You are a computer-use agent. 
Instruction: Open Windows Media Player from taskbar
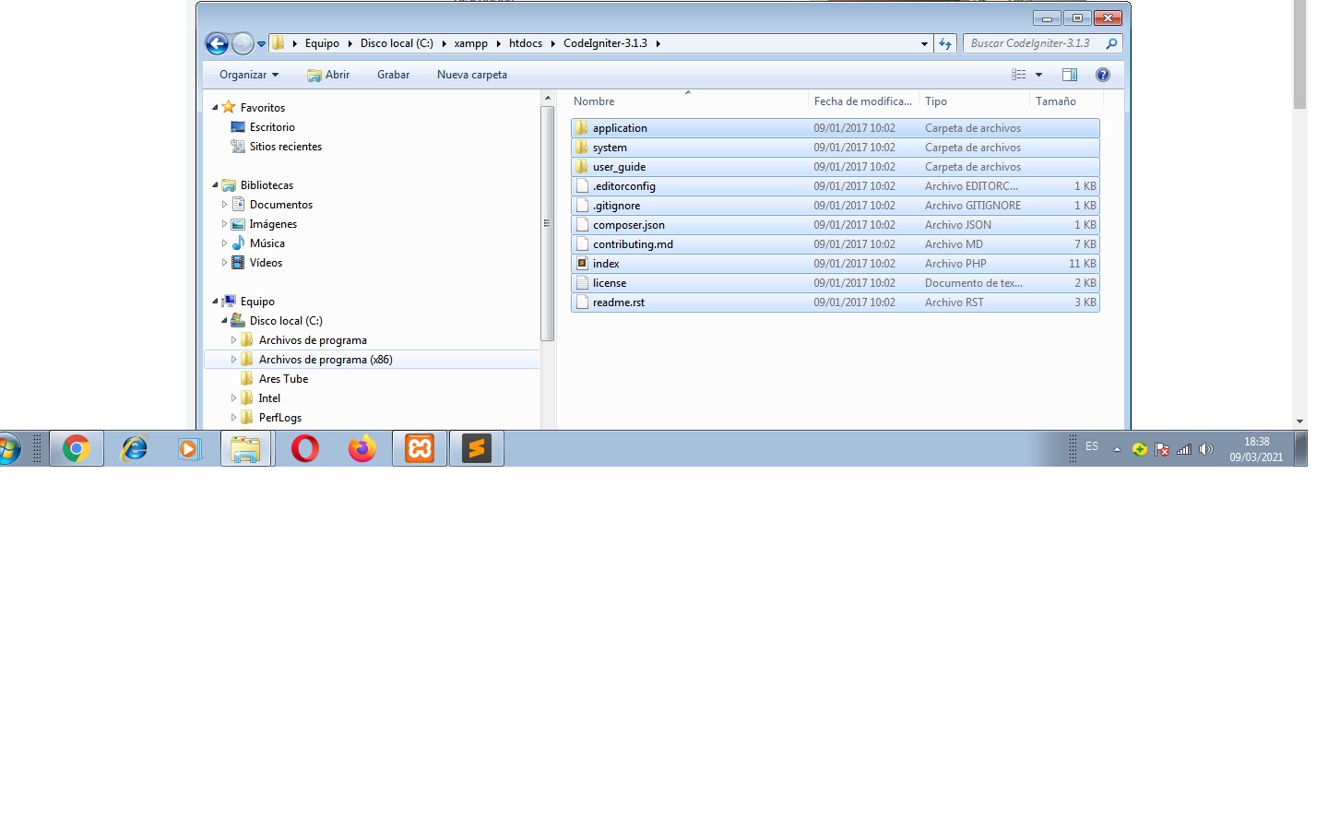190,449
